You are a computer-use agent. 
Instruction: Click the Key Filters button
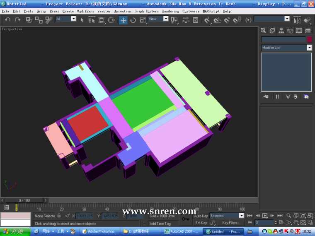230,223
